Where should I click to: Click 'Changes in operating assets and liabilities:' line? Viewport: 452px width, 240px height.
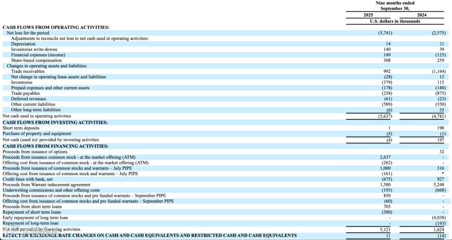pyautogui.click(x=47, y=66)
